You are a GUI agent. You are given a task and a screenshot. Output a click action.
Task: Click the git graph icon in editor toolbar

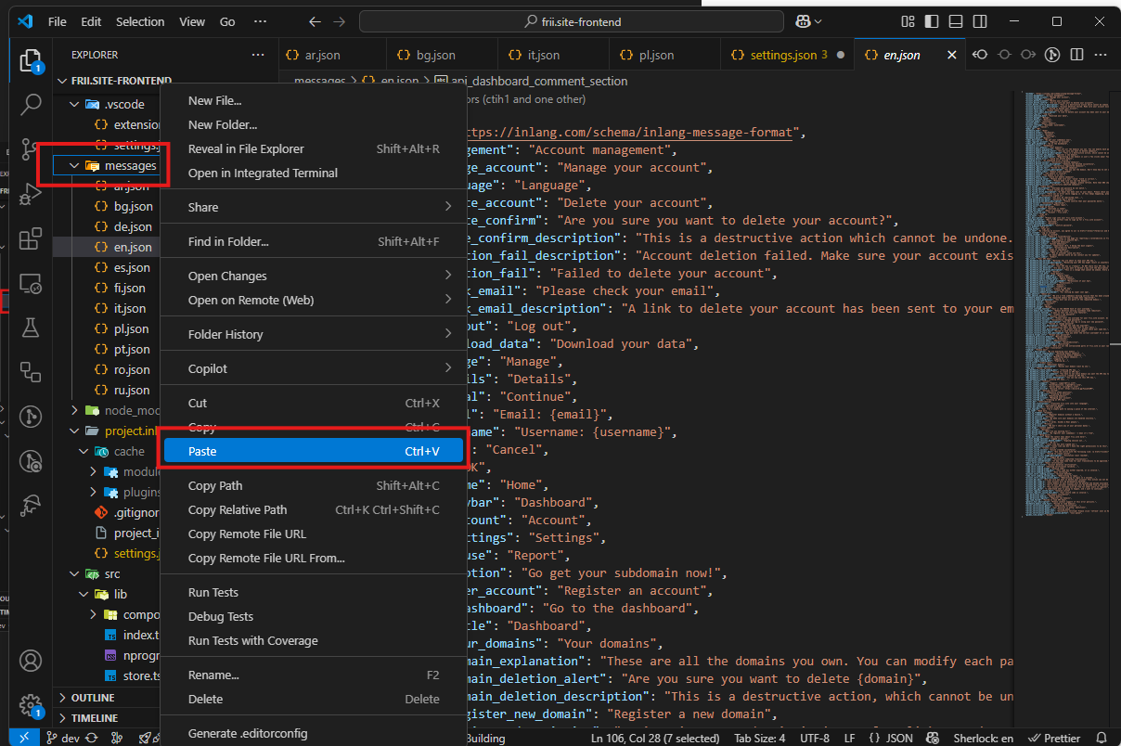point(1052,55)
